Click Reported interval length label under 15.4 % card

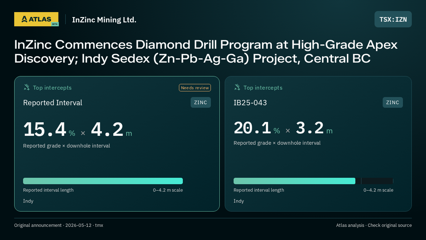(x=48, y=190)
